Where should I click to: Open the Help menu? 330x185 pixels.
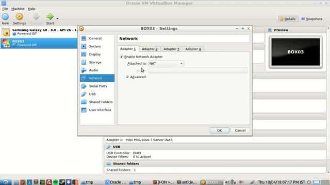[x=31, y=9]
